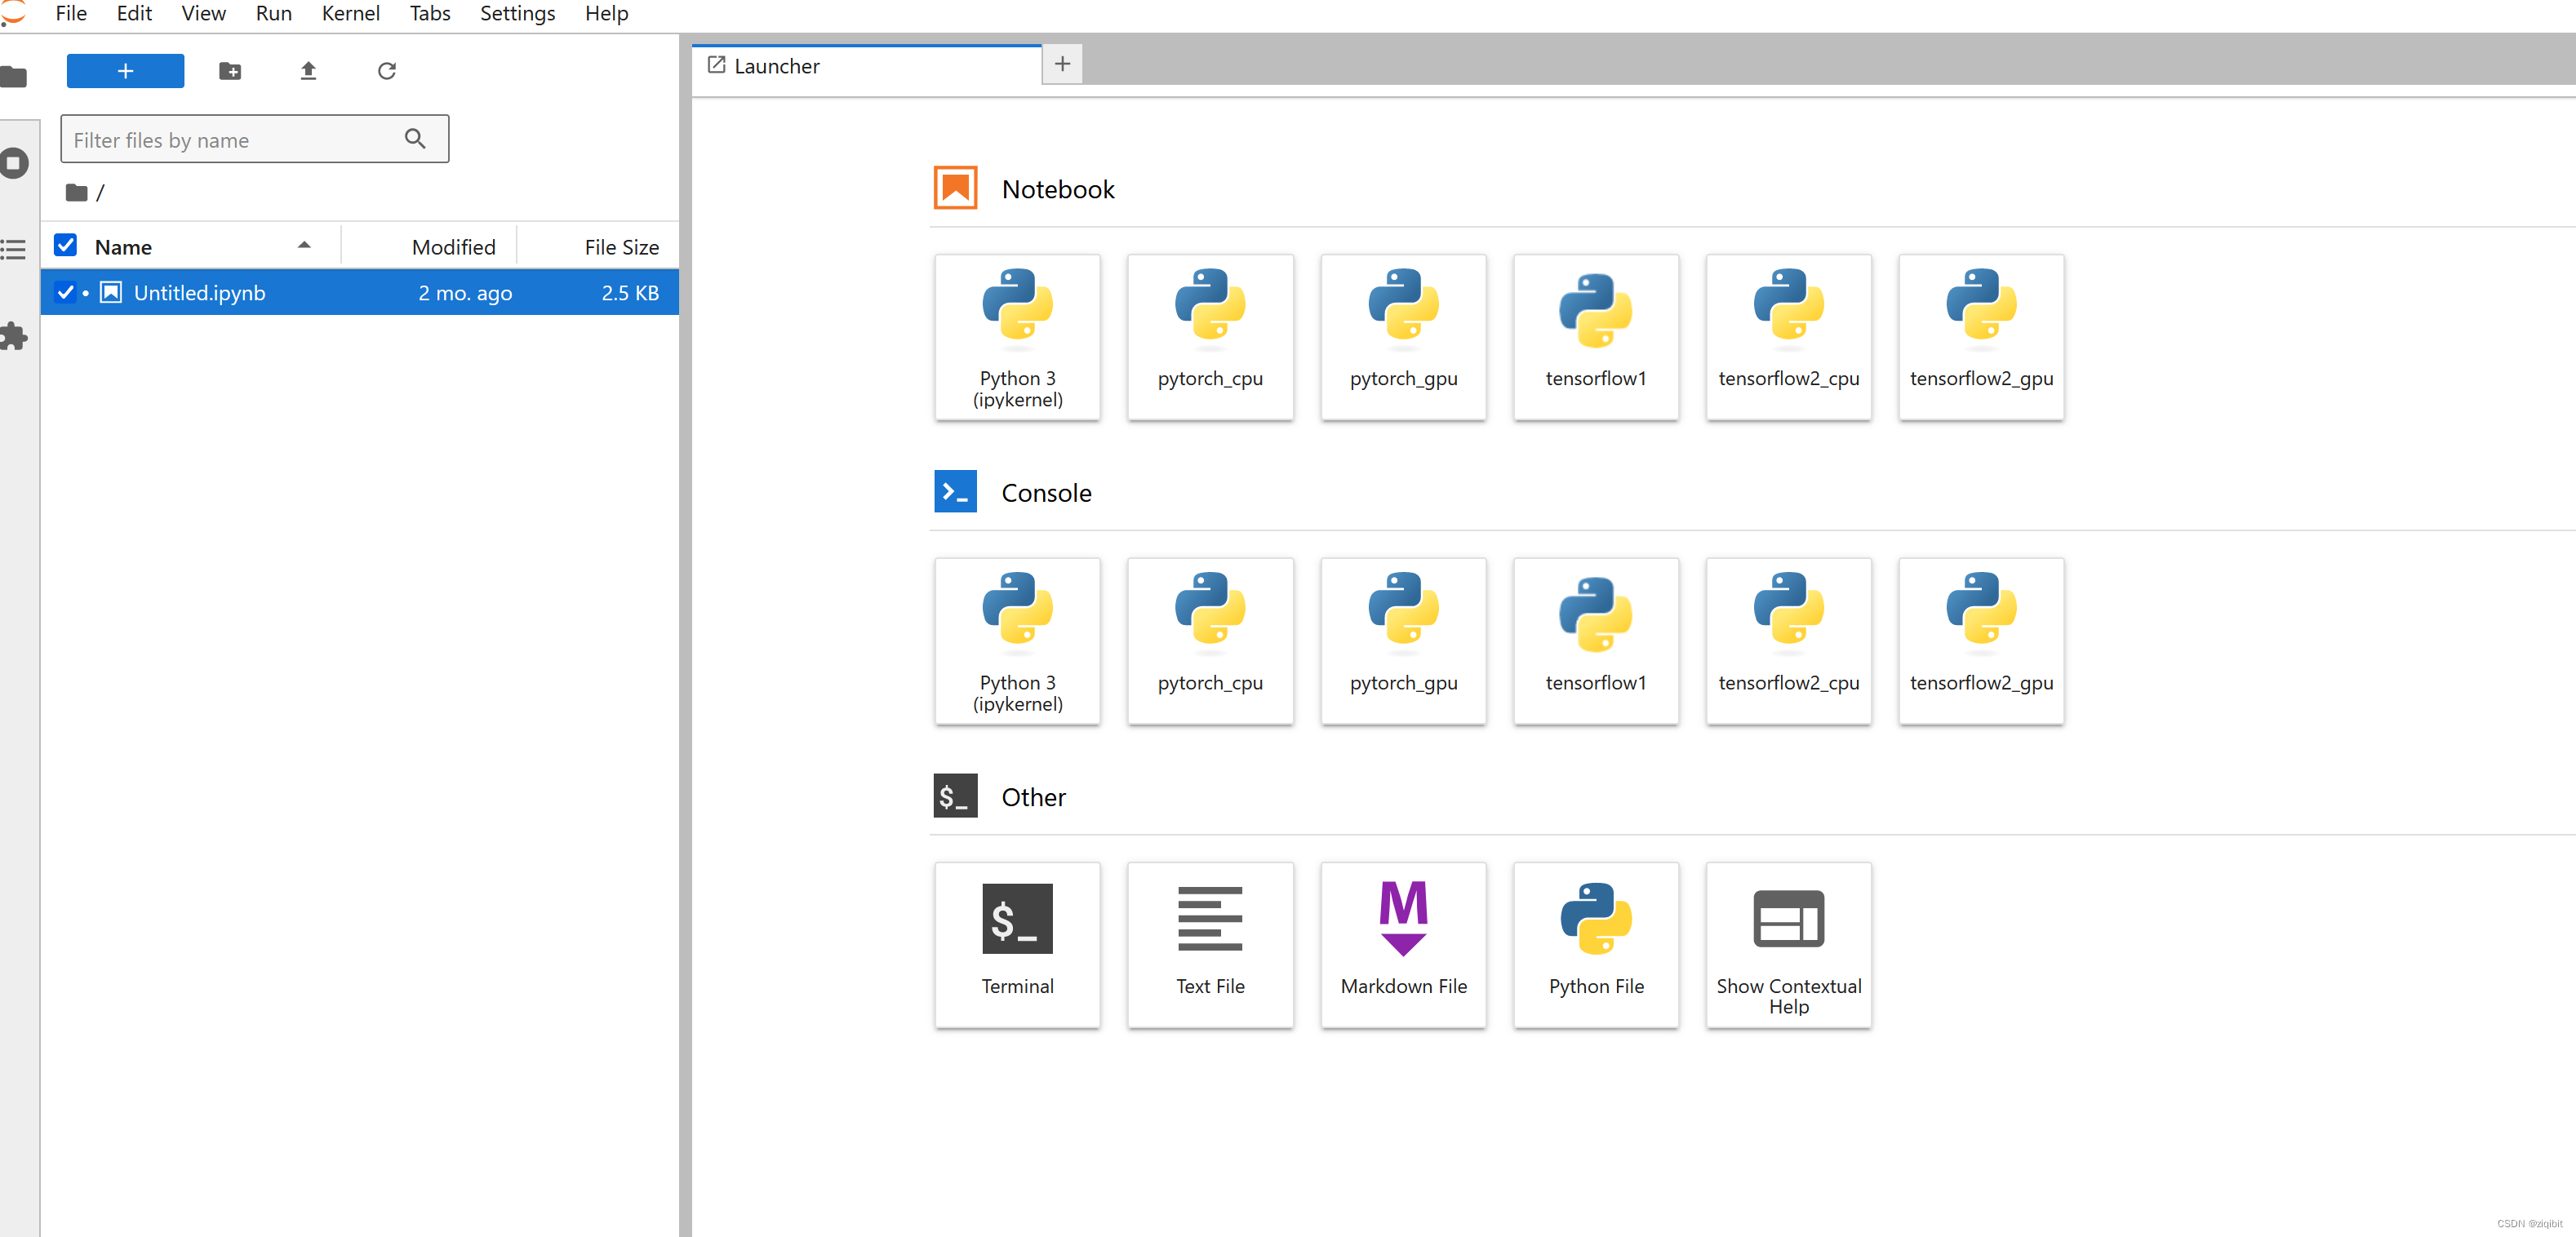Click the 2 mo. ago modified cell

pos(465,293)
